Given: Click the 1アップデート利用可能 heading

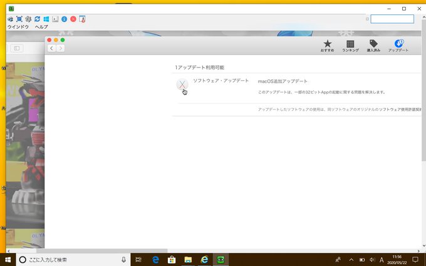Looking at the screenshot, I should coord(200,68).
